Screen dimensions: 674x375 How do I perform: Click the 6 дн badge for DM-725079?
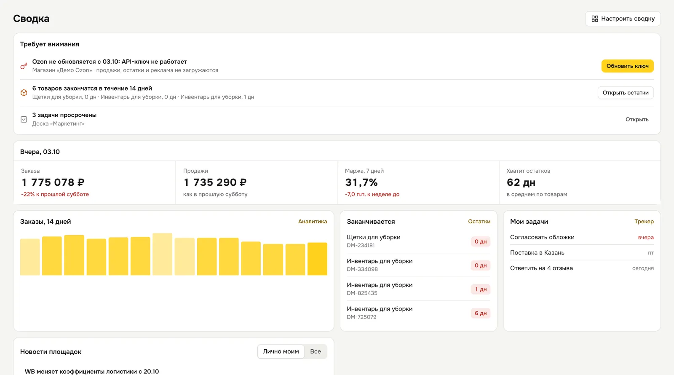(x=481, y=313)
